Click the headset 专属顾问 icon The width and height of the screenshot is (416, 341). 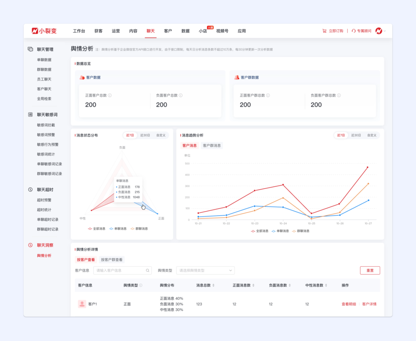coord(353,31)
